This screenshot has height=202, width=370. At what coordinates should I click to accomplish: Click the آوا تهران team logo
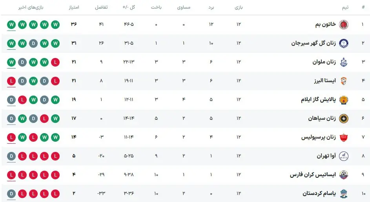coord(343,156)
